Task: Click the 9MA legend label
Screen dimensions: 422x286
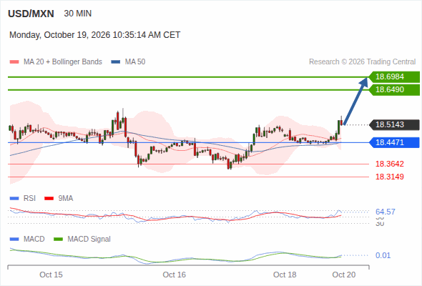Action: point(66,199)
